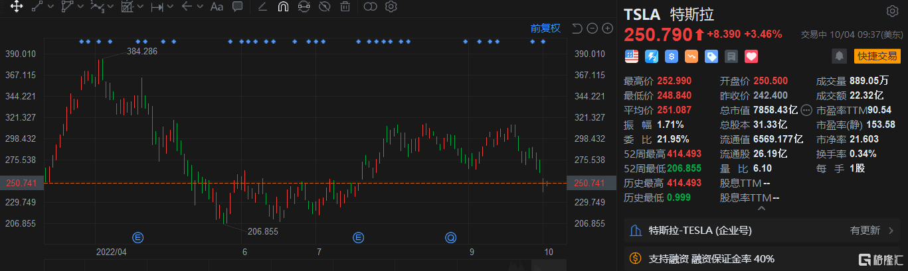
Task: Open the overlapping-circles compare icon
Action: 370,7
